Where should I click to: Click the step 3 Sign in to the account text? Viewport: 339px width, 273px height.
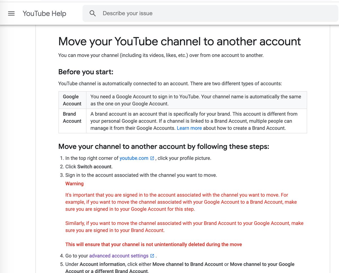tap(141, 175)
